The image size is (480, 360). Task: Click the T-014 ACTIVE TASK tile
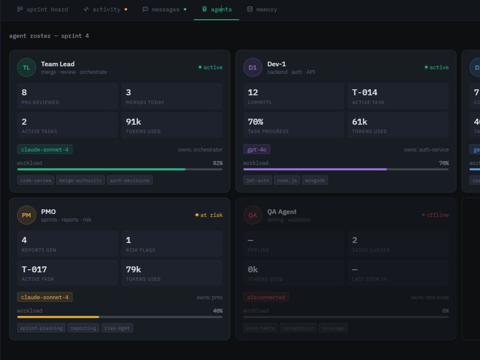tap(398, 96)
